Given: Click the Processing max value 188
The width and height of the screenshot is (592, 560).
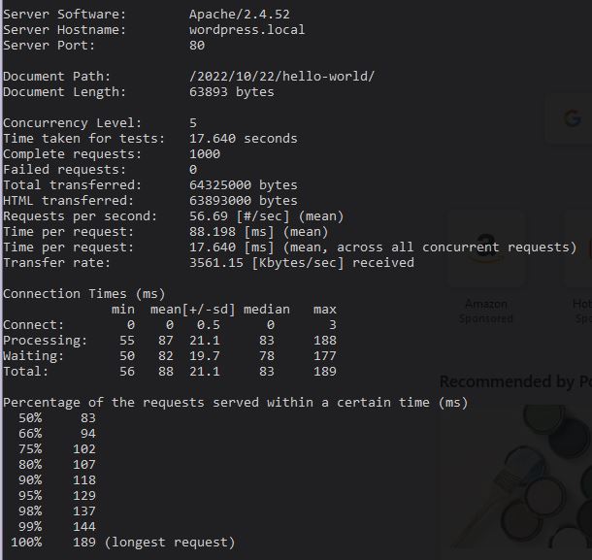Looking at the screenshot, I should coord(325,341).
